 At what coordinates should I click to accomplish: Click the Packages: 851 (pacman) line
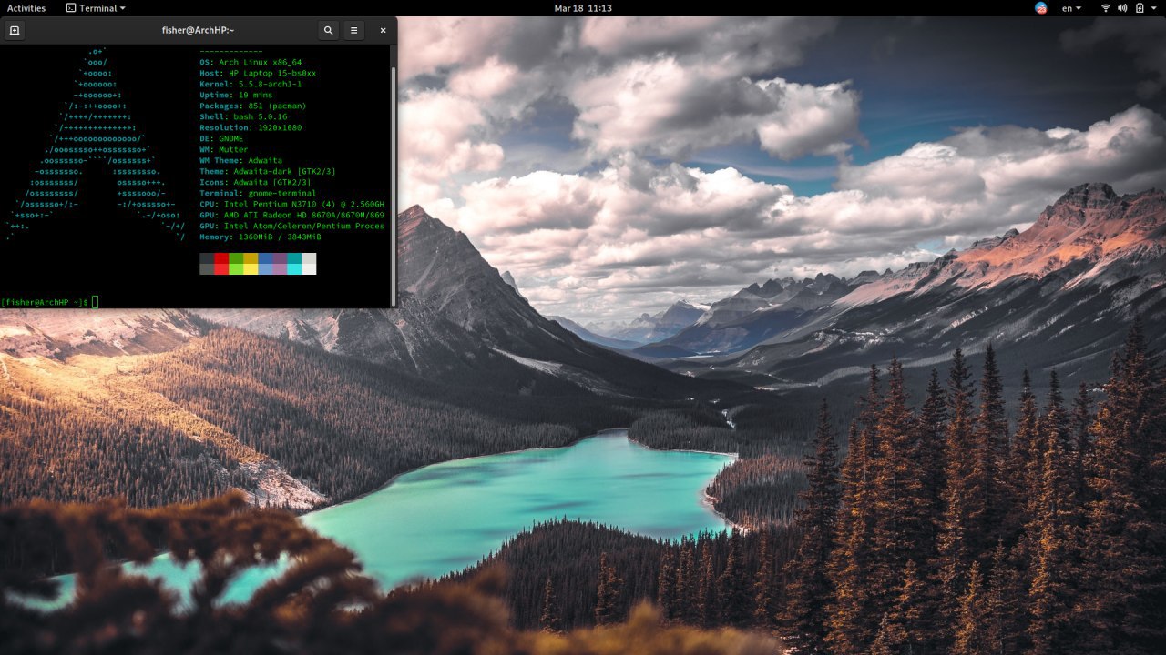point(253,106)
